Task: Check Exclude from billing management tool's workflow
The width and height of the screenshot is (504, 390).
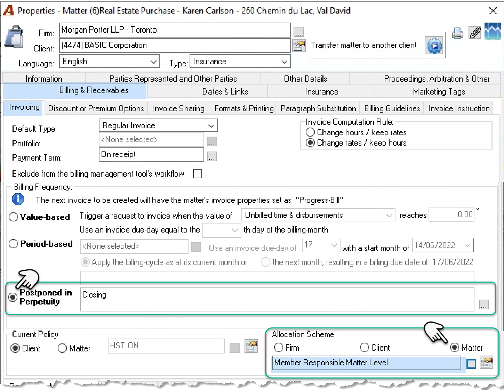Action: (x=198, y=174)
